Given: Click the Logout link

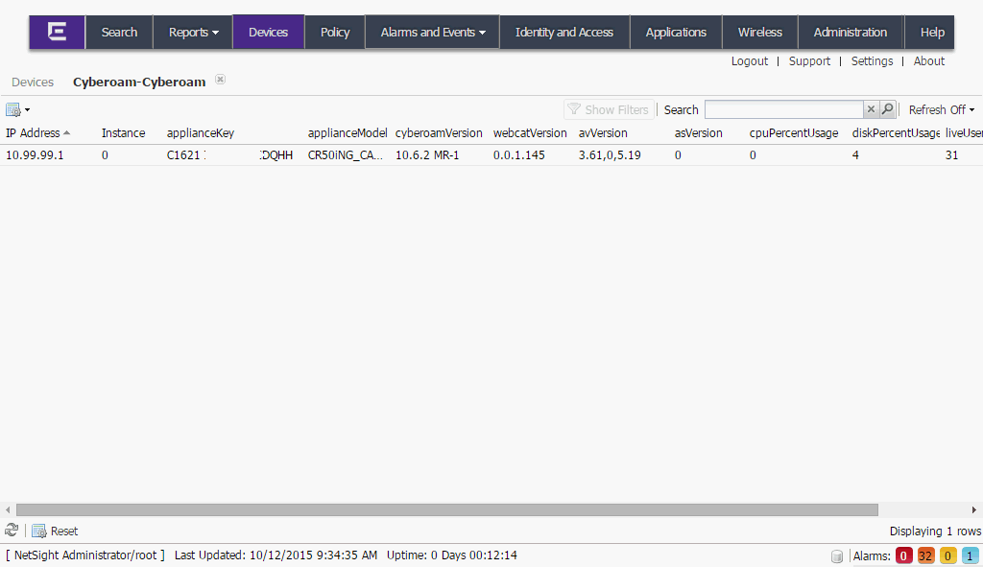Looking at the screenshot, I should pos(749,60).
